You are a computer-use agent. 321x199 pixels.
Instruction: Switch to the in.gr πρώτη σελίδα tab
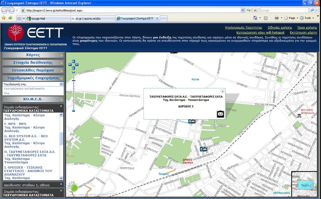pos(93,18)
